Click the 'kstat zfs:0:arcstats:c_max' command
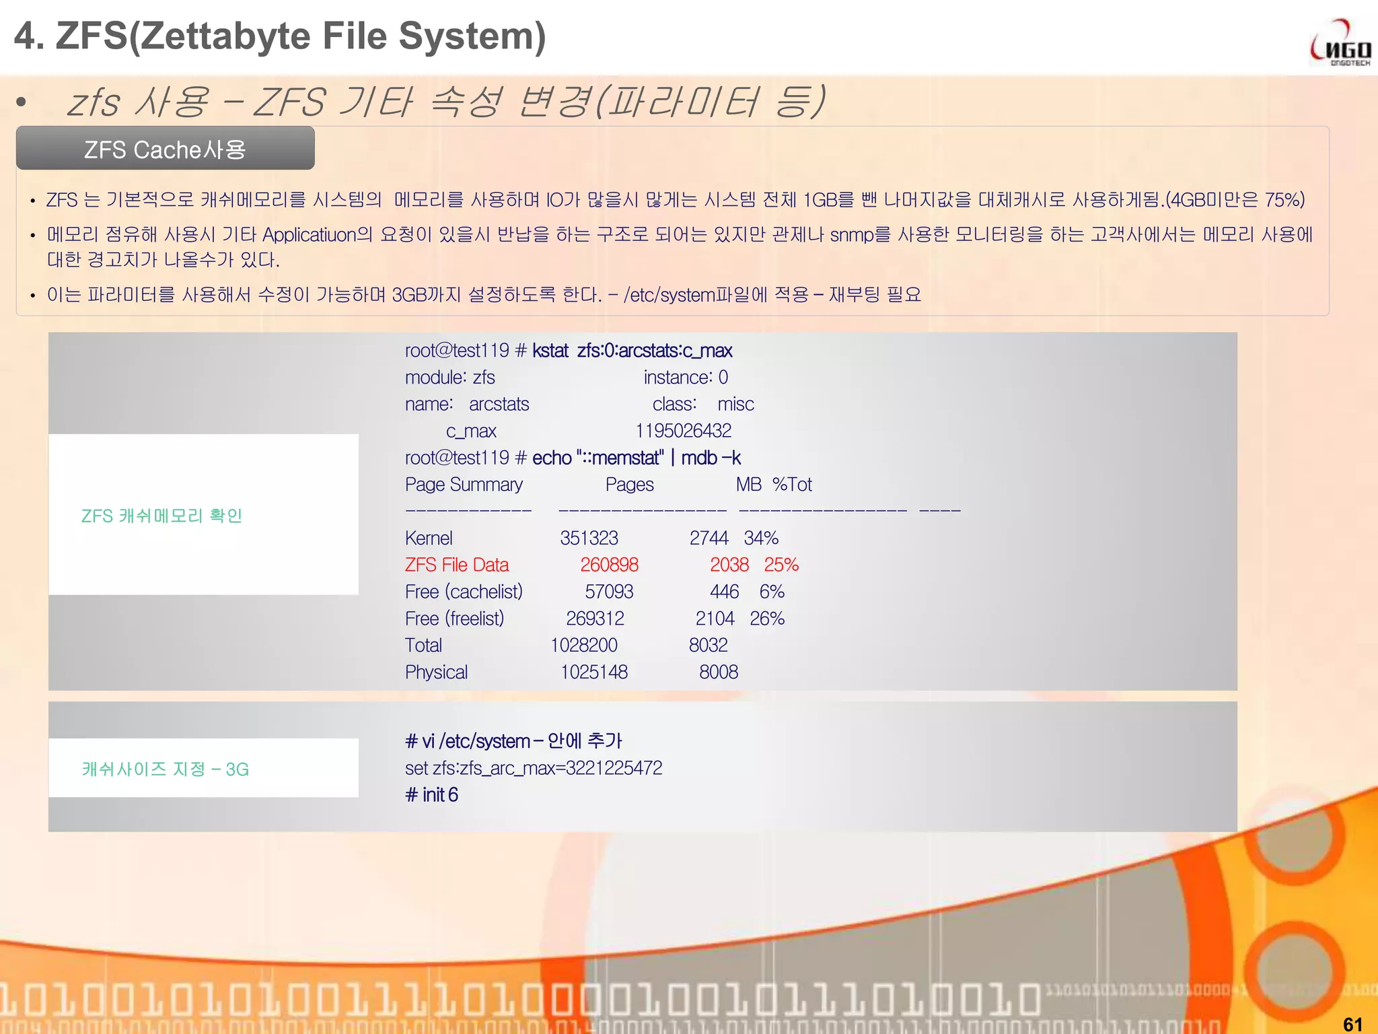The width and height of the screenshot is (1378, 1034). (x=632, y=351)
